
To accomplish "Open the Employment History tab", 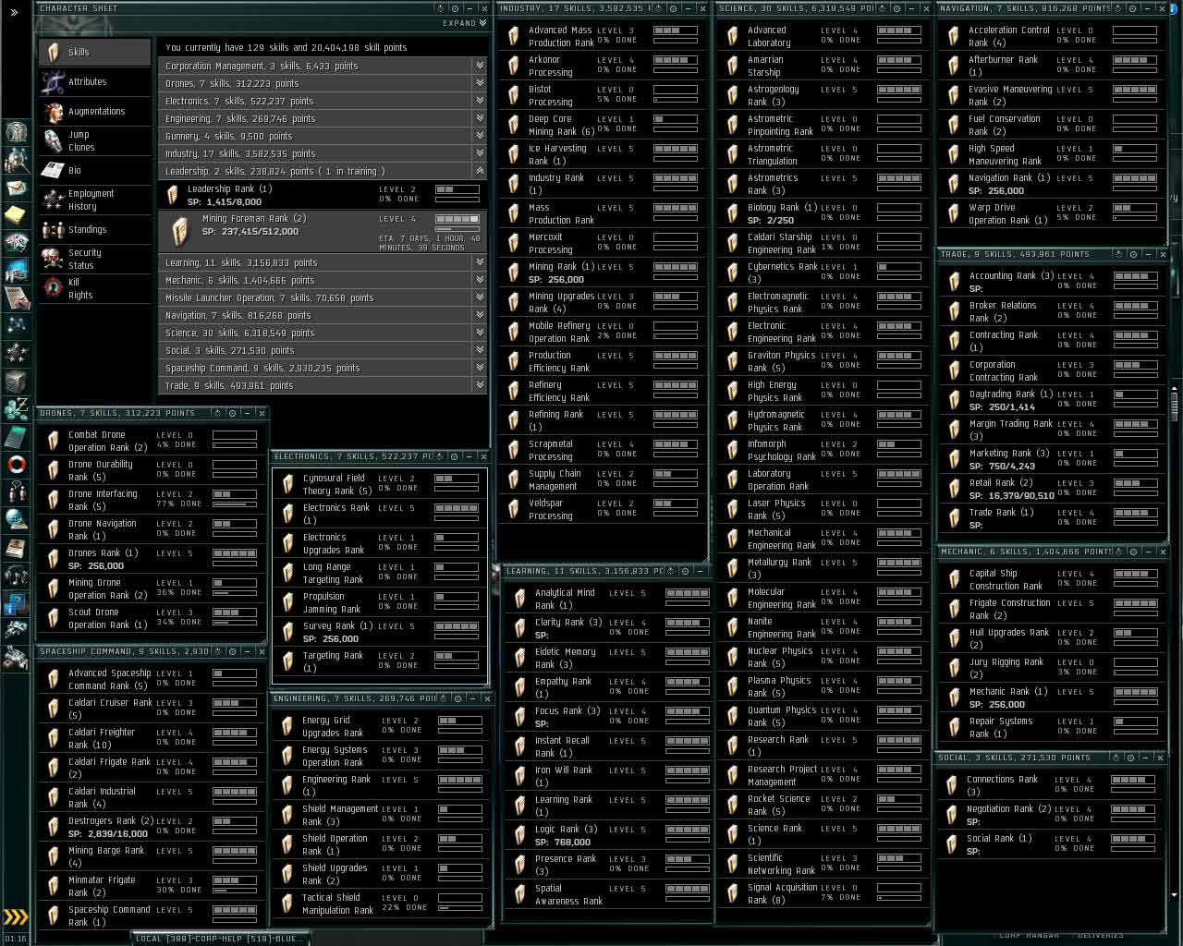I will pos(94,200).
